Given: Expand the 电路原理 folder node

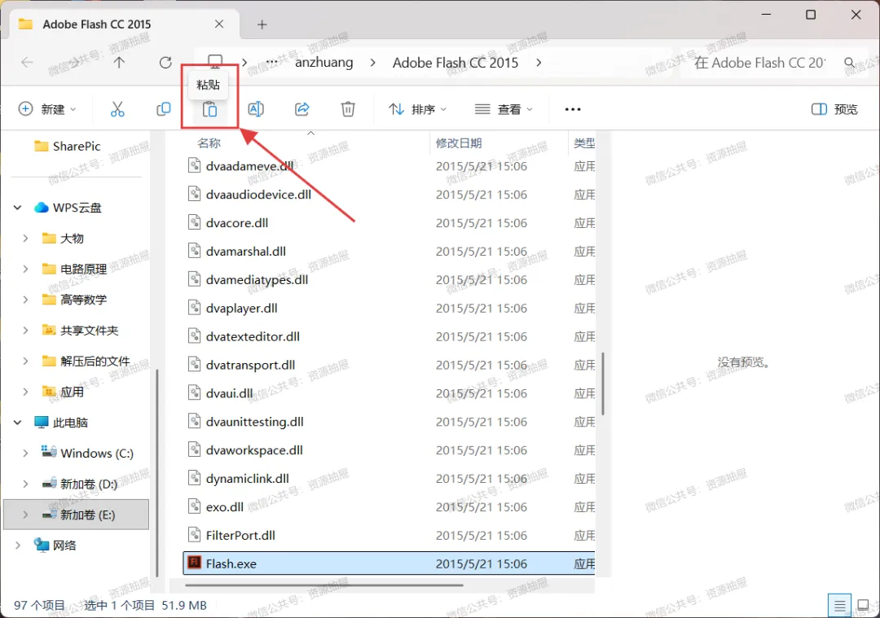Looking at the screenshot, I should (x=25, y=270).
